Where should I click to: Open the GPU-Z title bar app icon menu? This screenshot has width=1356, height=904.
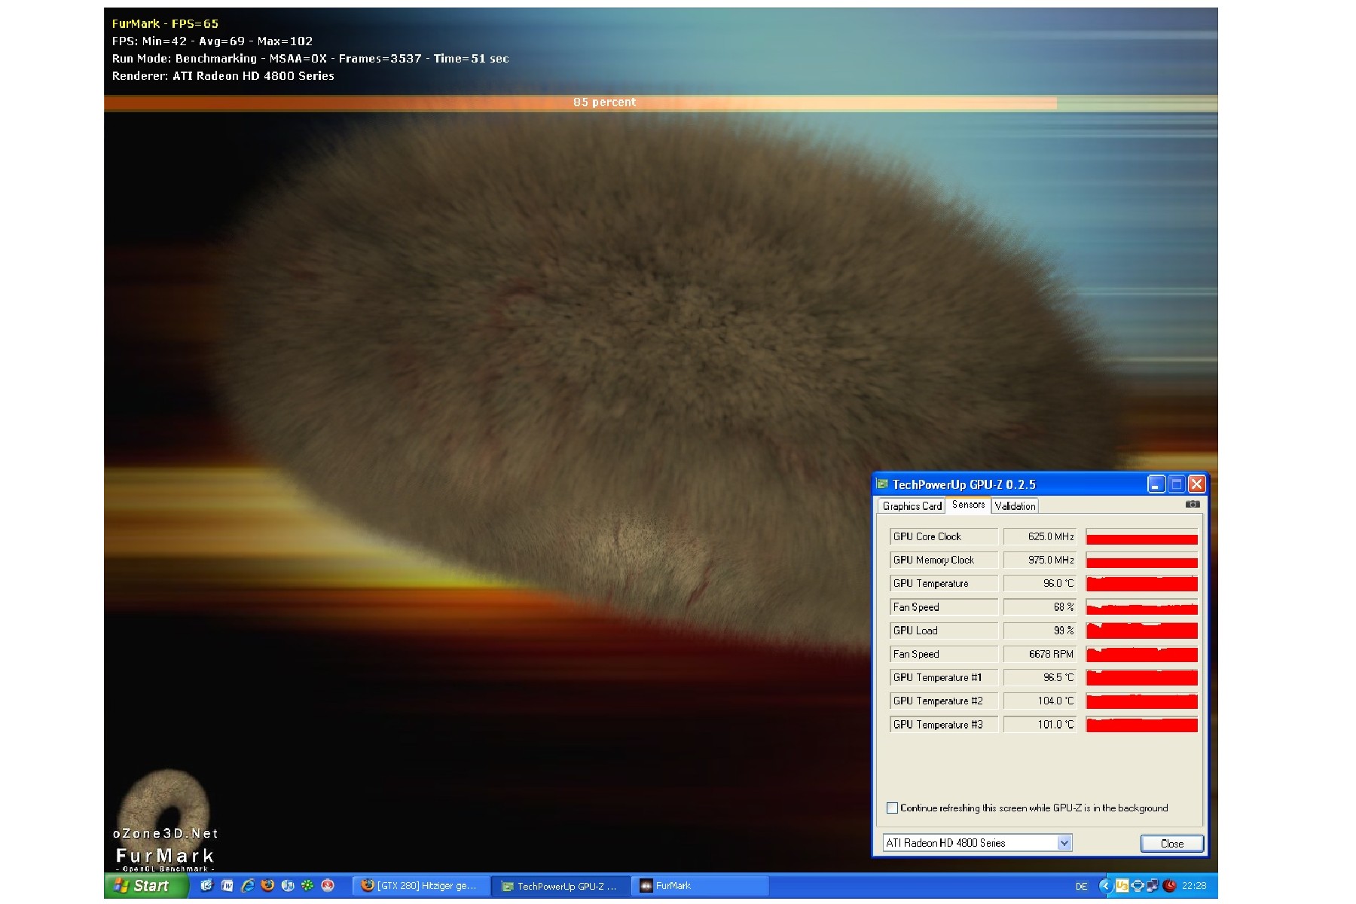pos(883,484)
